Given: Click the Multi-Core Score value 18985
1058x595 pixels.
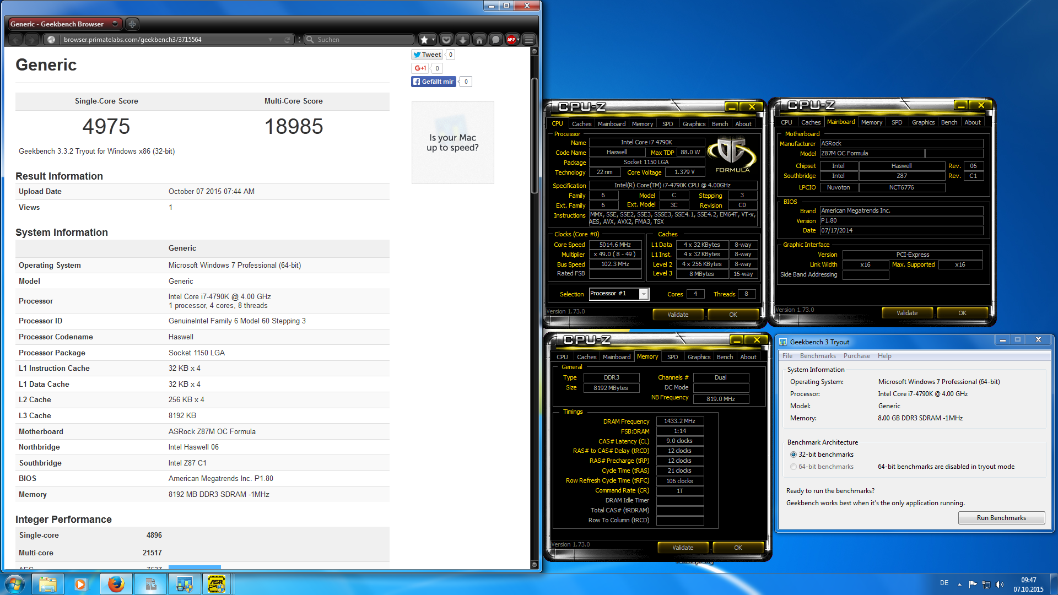Looking at the screenshot, I should 294,127.
